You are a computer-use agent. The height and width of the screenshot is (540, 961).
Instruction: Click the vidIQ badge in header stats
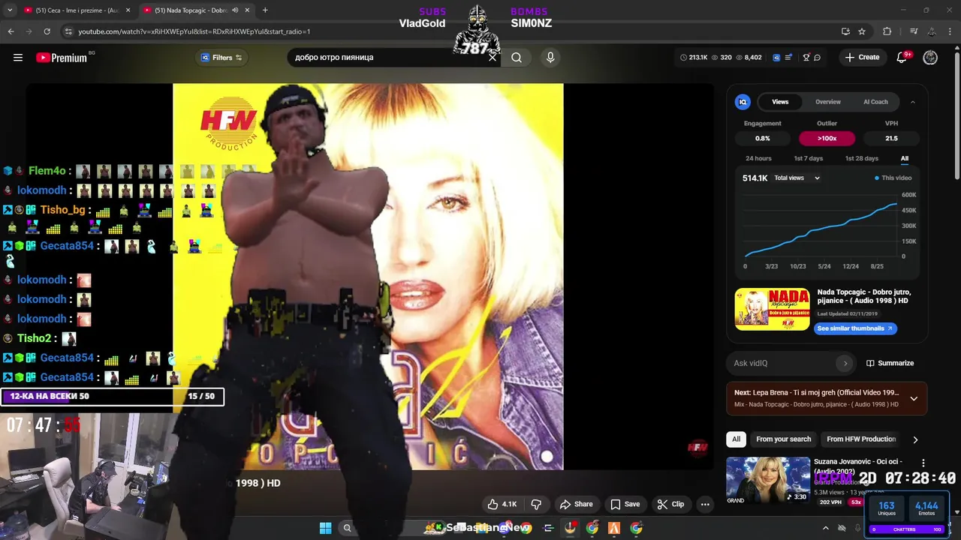click(776, 57)
